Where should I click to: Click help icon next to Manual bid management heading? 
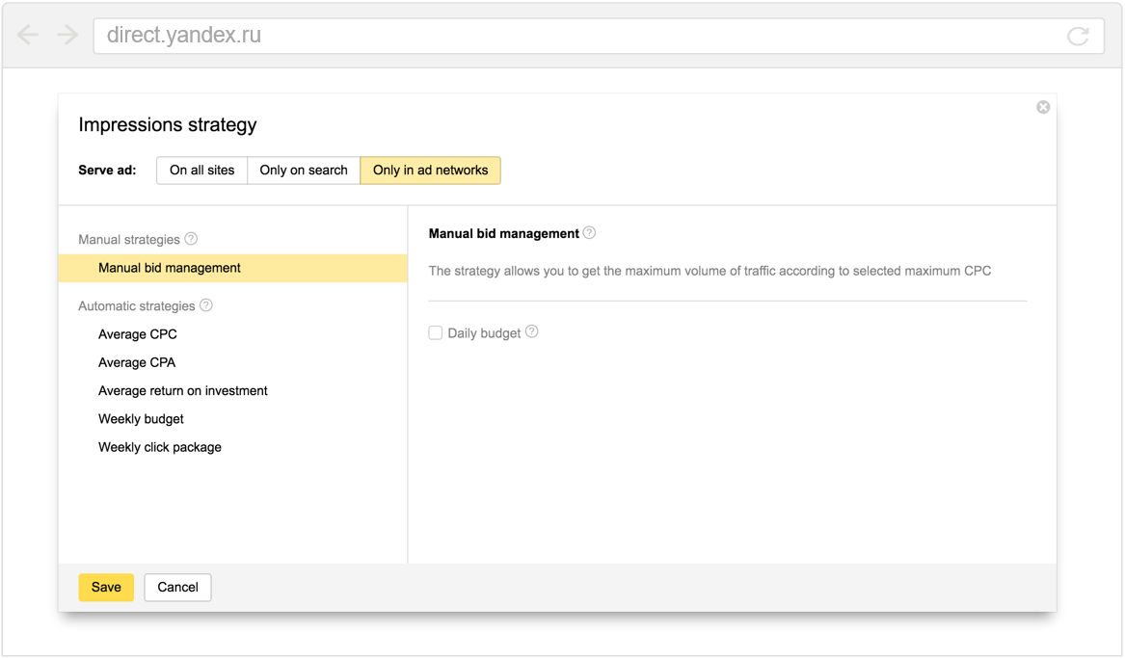click(x=589, y=233)
